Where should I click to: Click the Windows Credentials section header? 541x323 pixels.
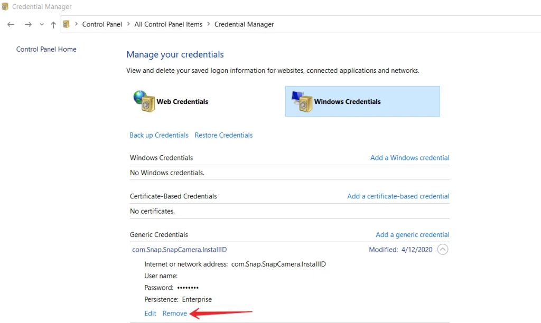point(161,158)
